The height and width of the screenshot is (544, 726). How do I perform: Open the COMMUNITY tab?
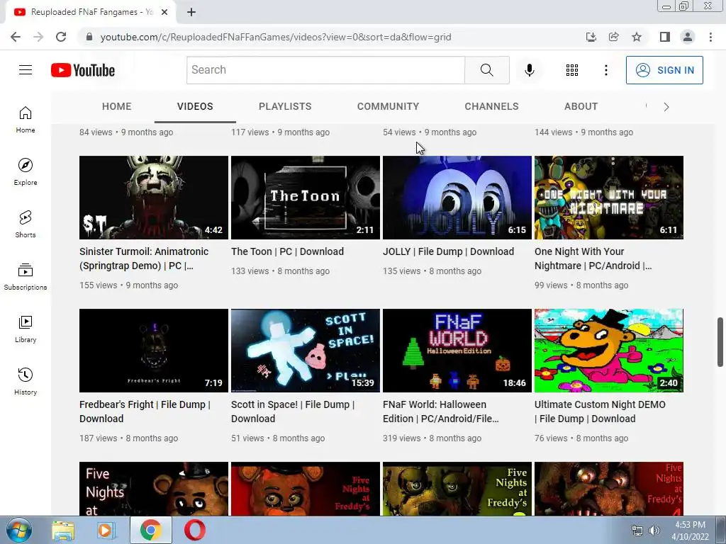click(x=388, y=106)
